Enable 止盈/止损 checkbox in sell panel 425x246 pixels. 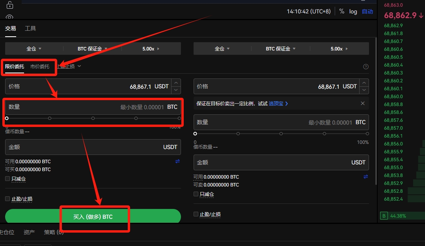[x=196, y=214]
